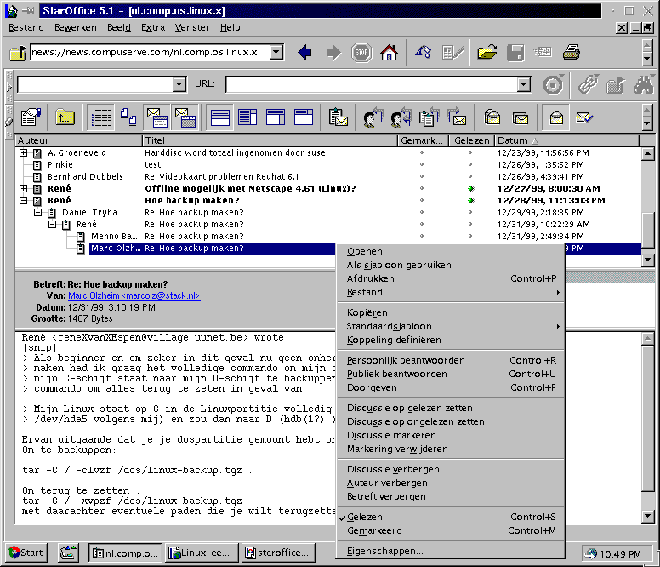Expand René's 'Offline mogelijk' thread
This screenshot has height=567, width=660.
24,189
